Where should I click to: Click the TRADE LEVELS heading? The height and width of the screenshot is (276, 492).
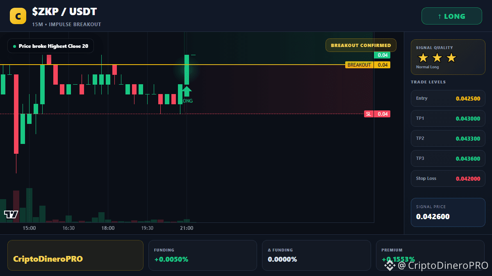pyautogui.click(x=428, y=82)
